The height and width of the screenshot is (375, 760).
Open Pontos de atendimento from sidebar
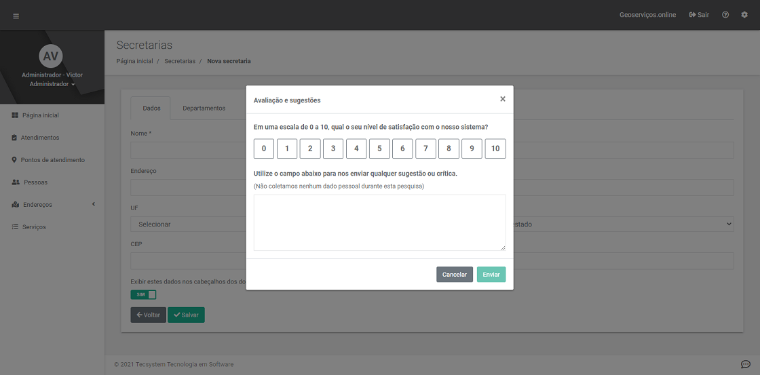pos(52,160)
